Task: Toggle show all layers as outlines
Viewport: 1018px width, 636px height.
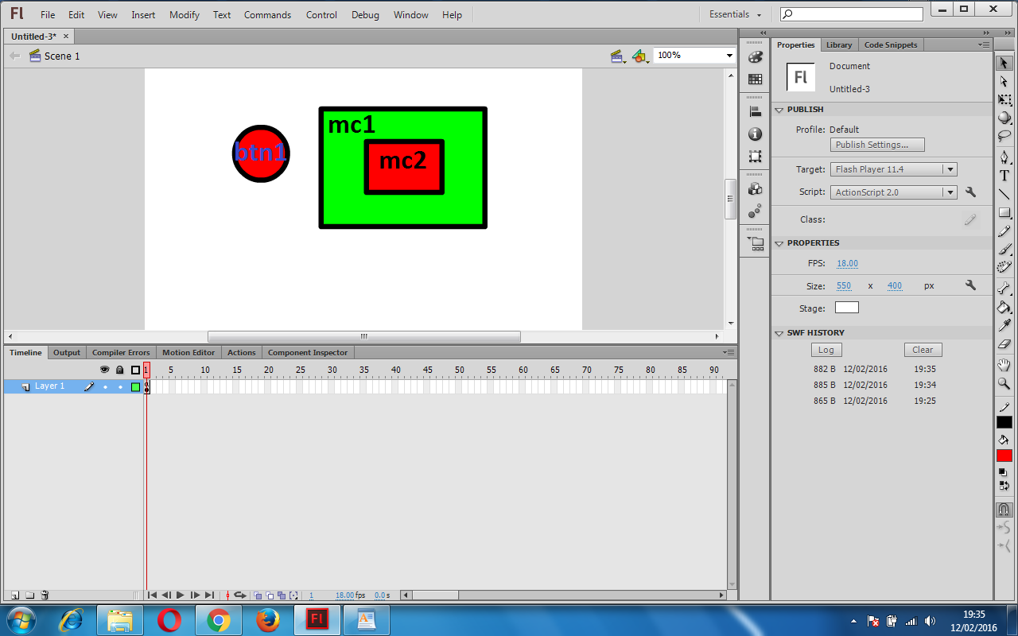Action: (x=135, y=370)
